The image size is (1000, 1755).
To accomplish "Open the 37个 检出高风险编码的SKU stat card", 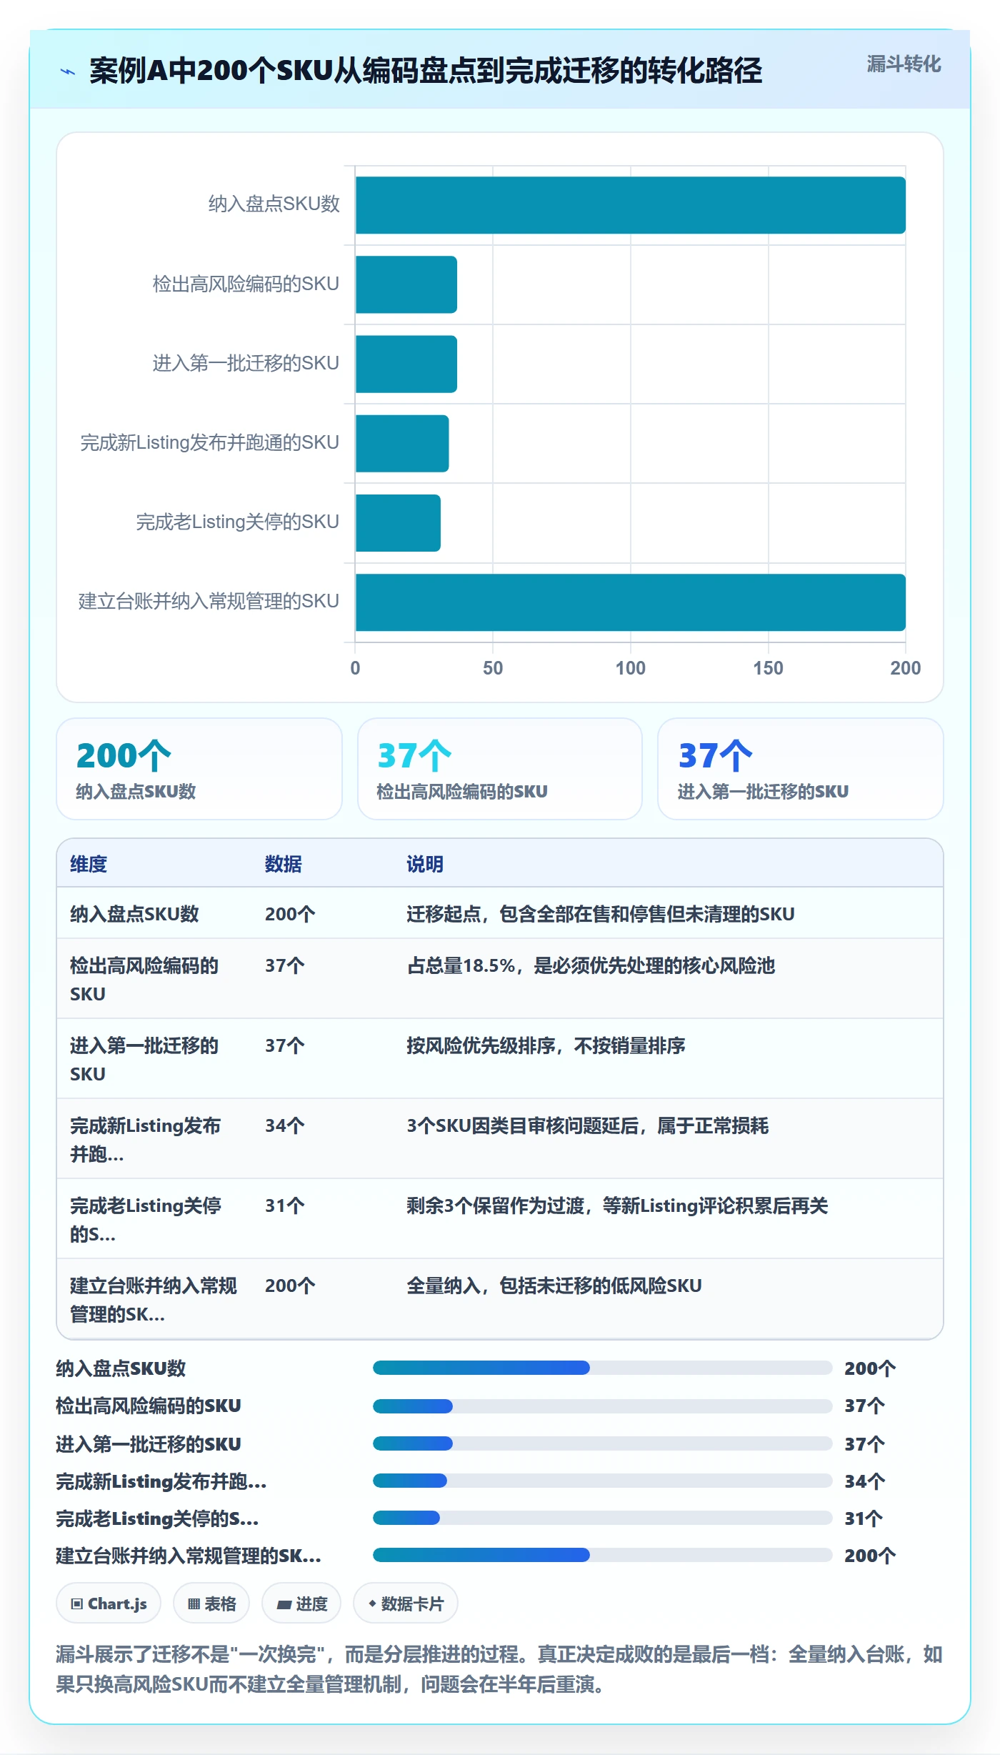I will coord(500,769).
